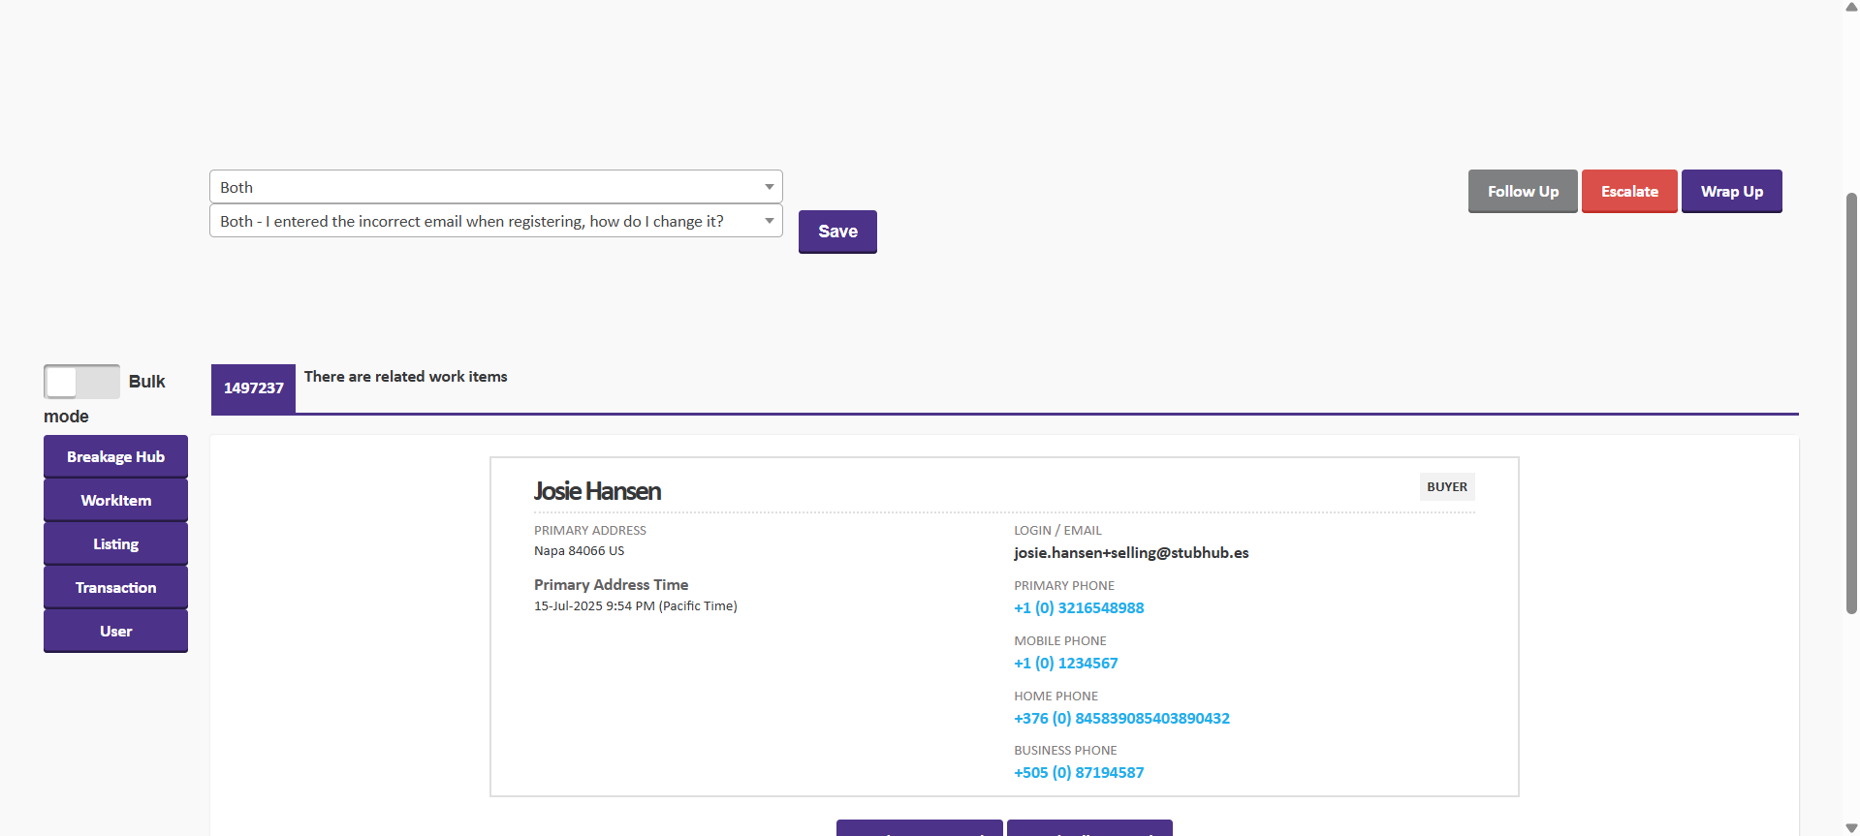Click the scrollbar down arrow
The height and width of the screenshot is (836, 1860).
pyautogui.click(x=1851, y=828)
